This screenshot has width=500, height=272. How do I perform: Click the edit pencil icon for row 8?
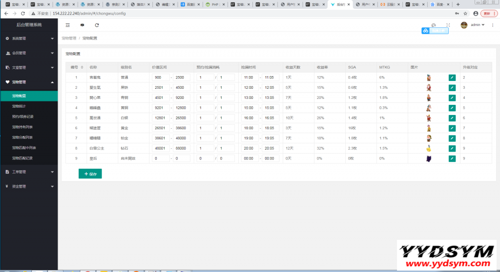click(x=452, y=148)
